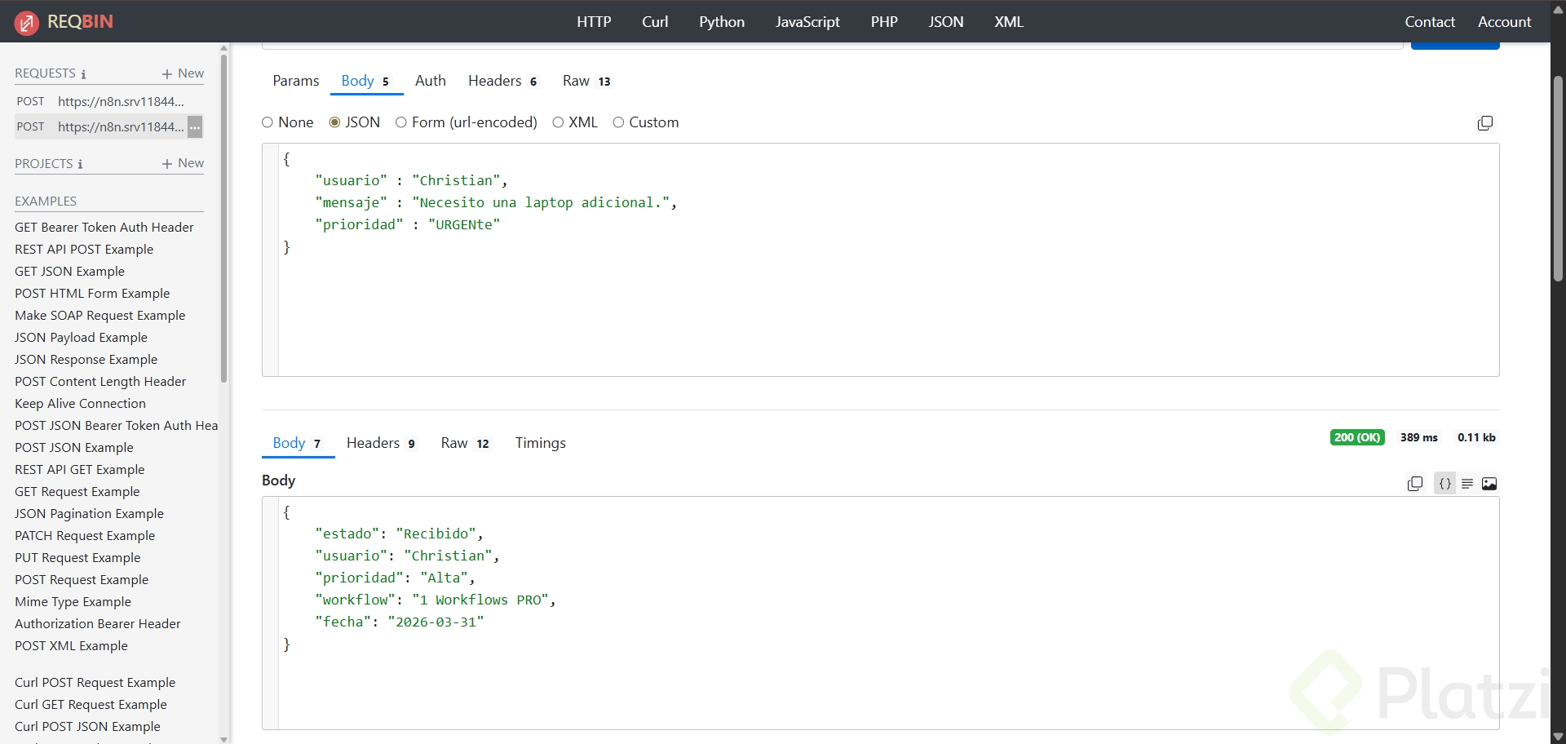Select the Form (url-encoded) radio option
1566x744 pixels.
[x=401, y=122]
